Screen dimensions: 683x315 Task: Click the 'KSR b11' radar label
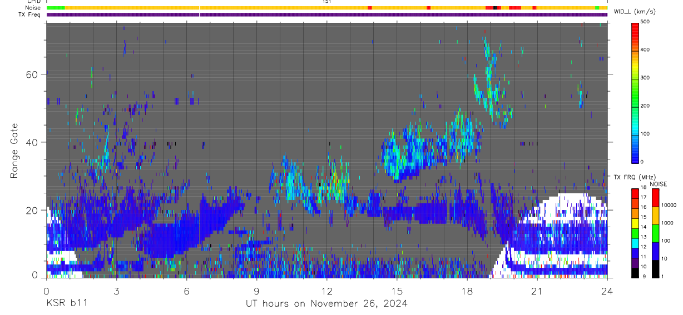click(x=66, y=303)
